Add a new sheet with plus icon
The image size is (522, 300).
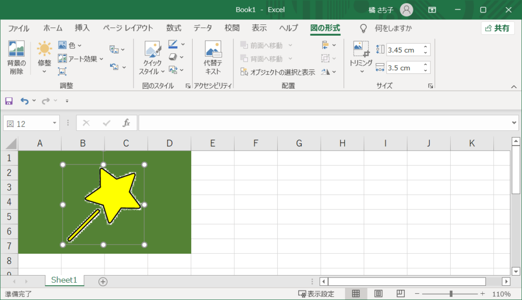point(103,282)
